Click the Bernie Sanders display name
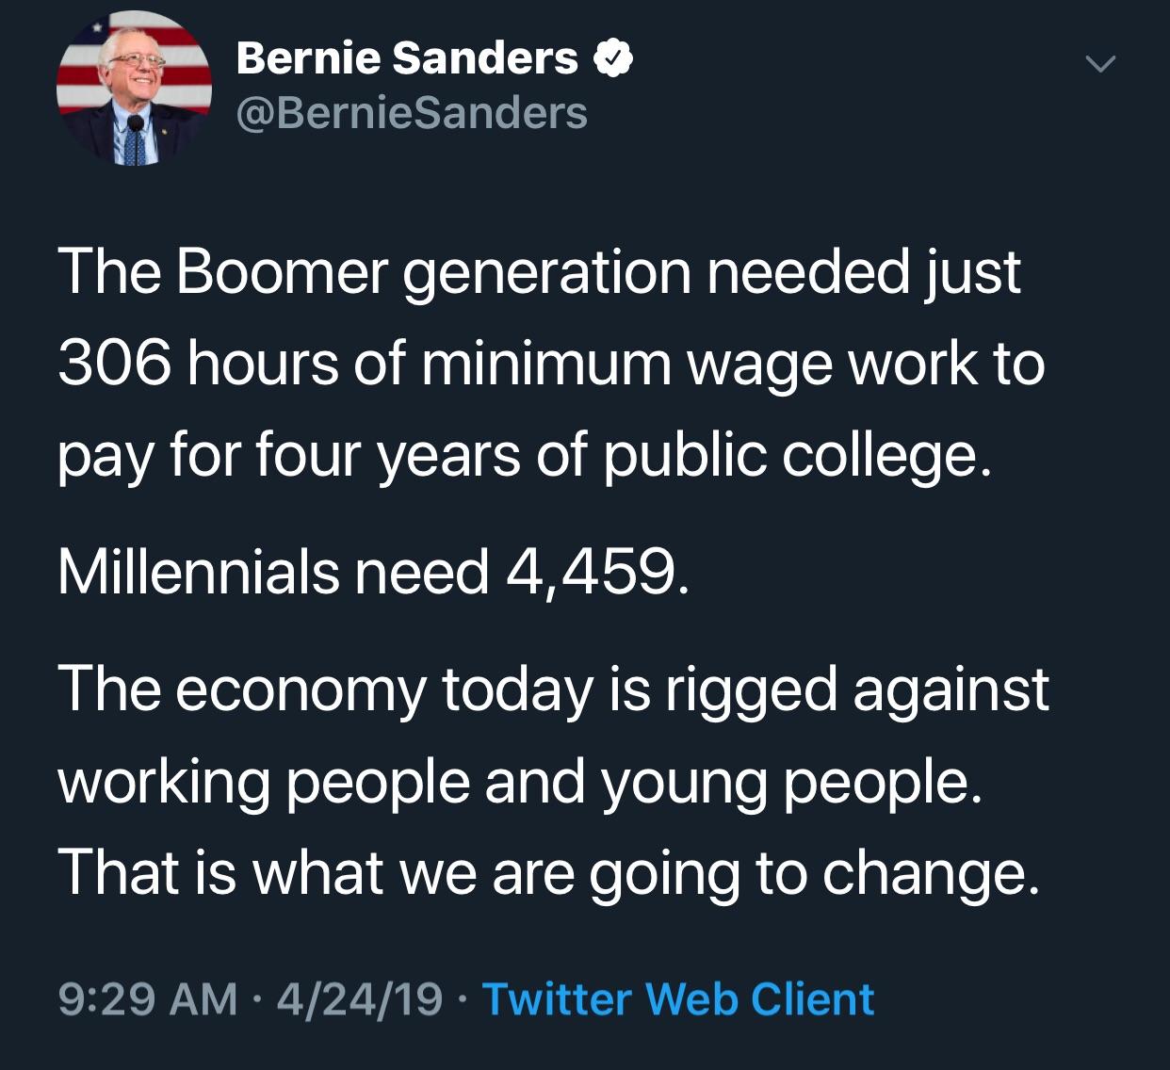This screenshot has height=1070, width=1170. (407, 58)
